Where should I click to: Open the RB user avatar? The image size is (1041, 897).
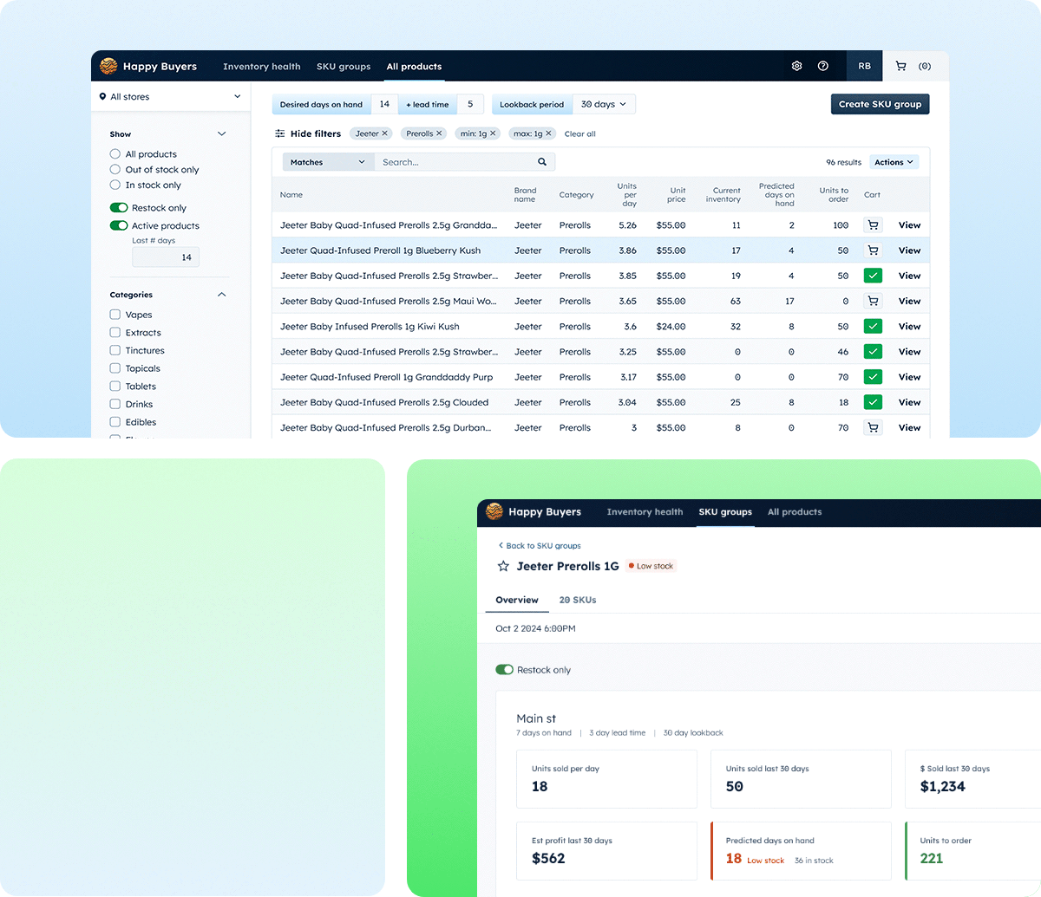865,66
